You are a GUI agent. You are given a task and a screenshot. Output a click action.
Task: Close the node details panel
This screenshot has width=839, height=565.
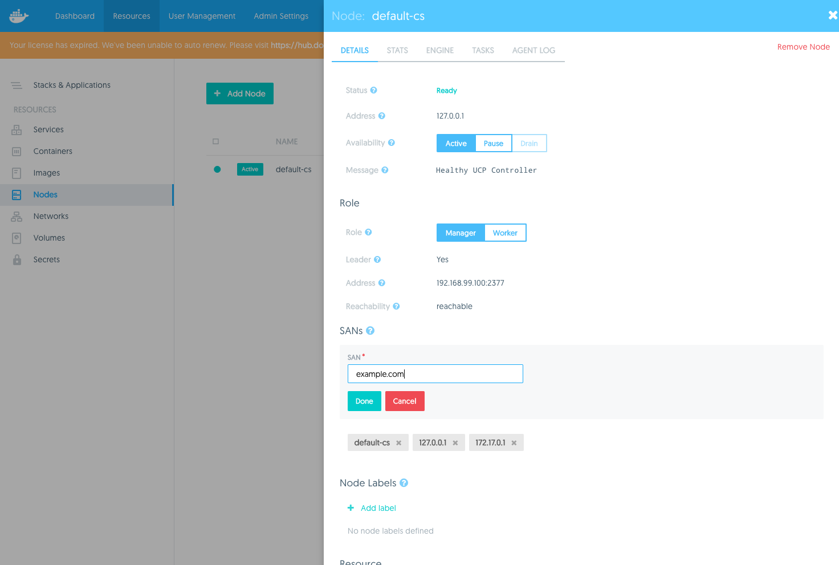pyautogui.click(x=832, y=15)
